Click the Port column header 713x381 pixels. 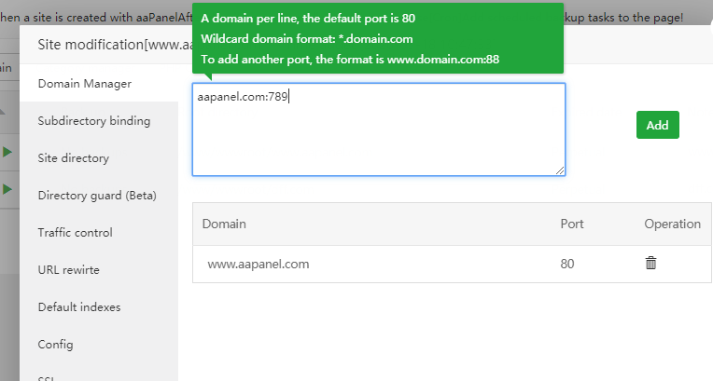pos(572,225)
